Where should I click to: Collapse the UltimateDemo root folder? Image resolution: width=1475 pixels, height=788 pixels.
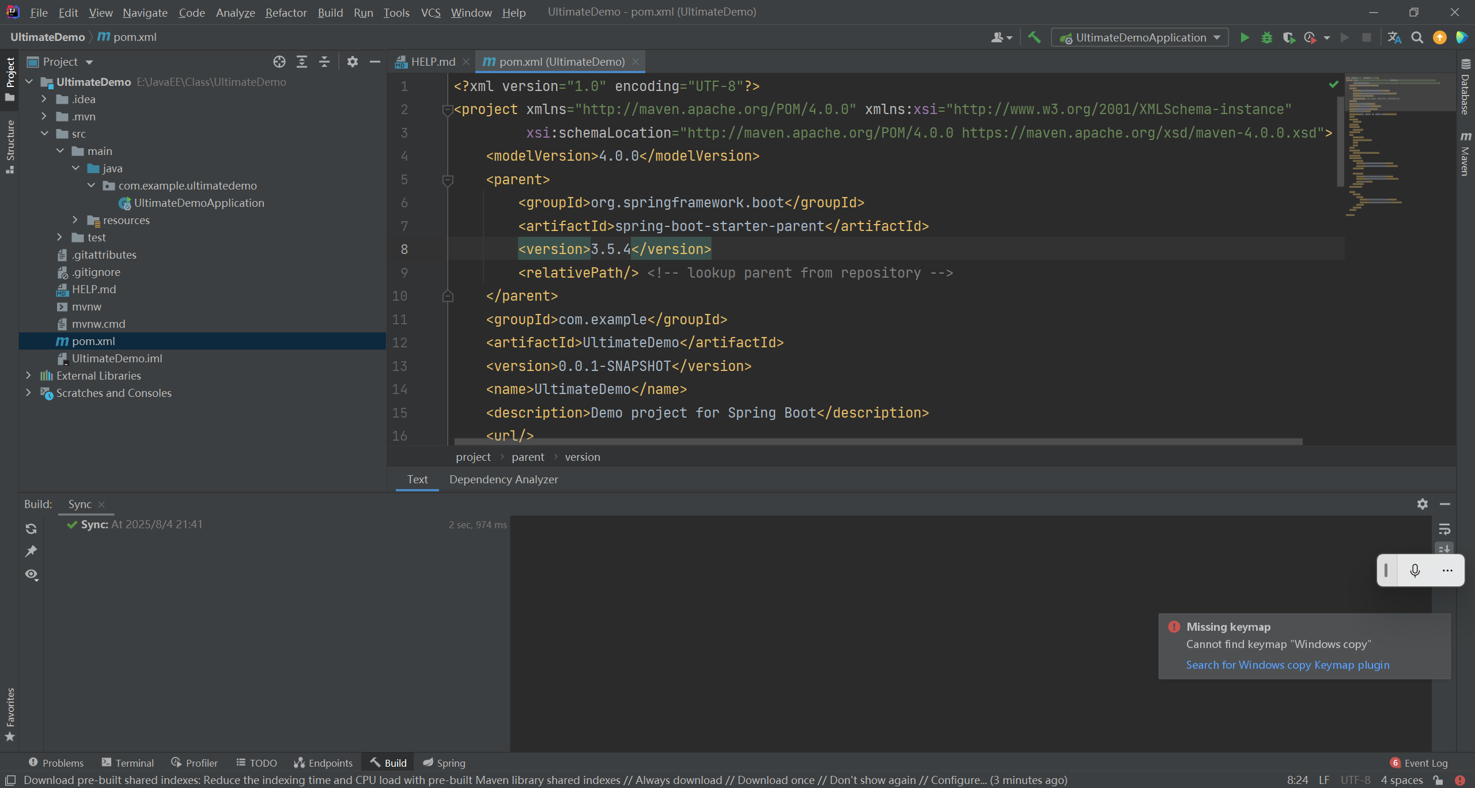click(x=29, y=82)
